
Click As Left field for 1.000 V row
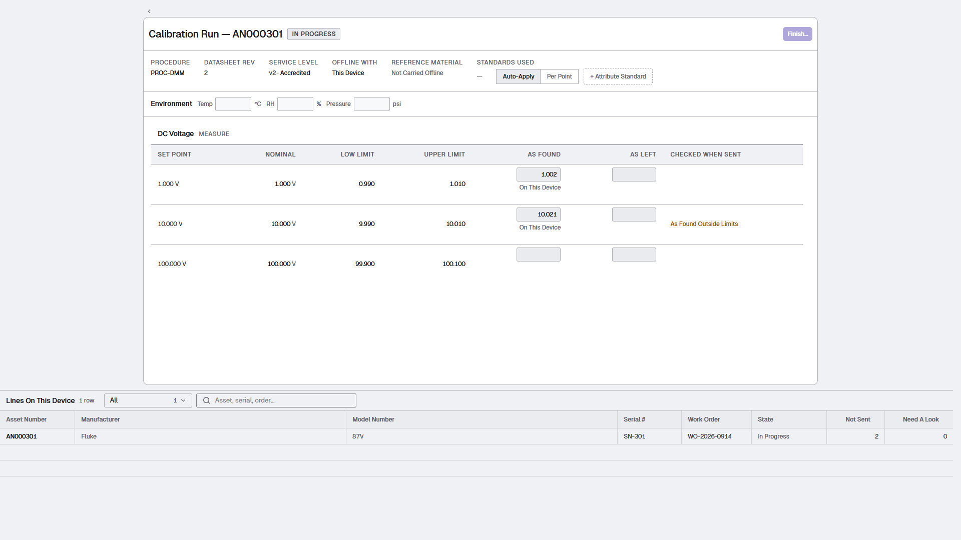pos(634,174)
